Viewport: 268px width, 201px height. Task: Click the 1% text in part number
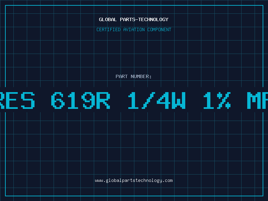tap(217, 100)
